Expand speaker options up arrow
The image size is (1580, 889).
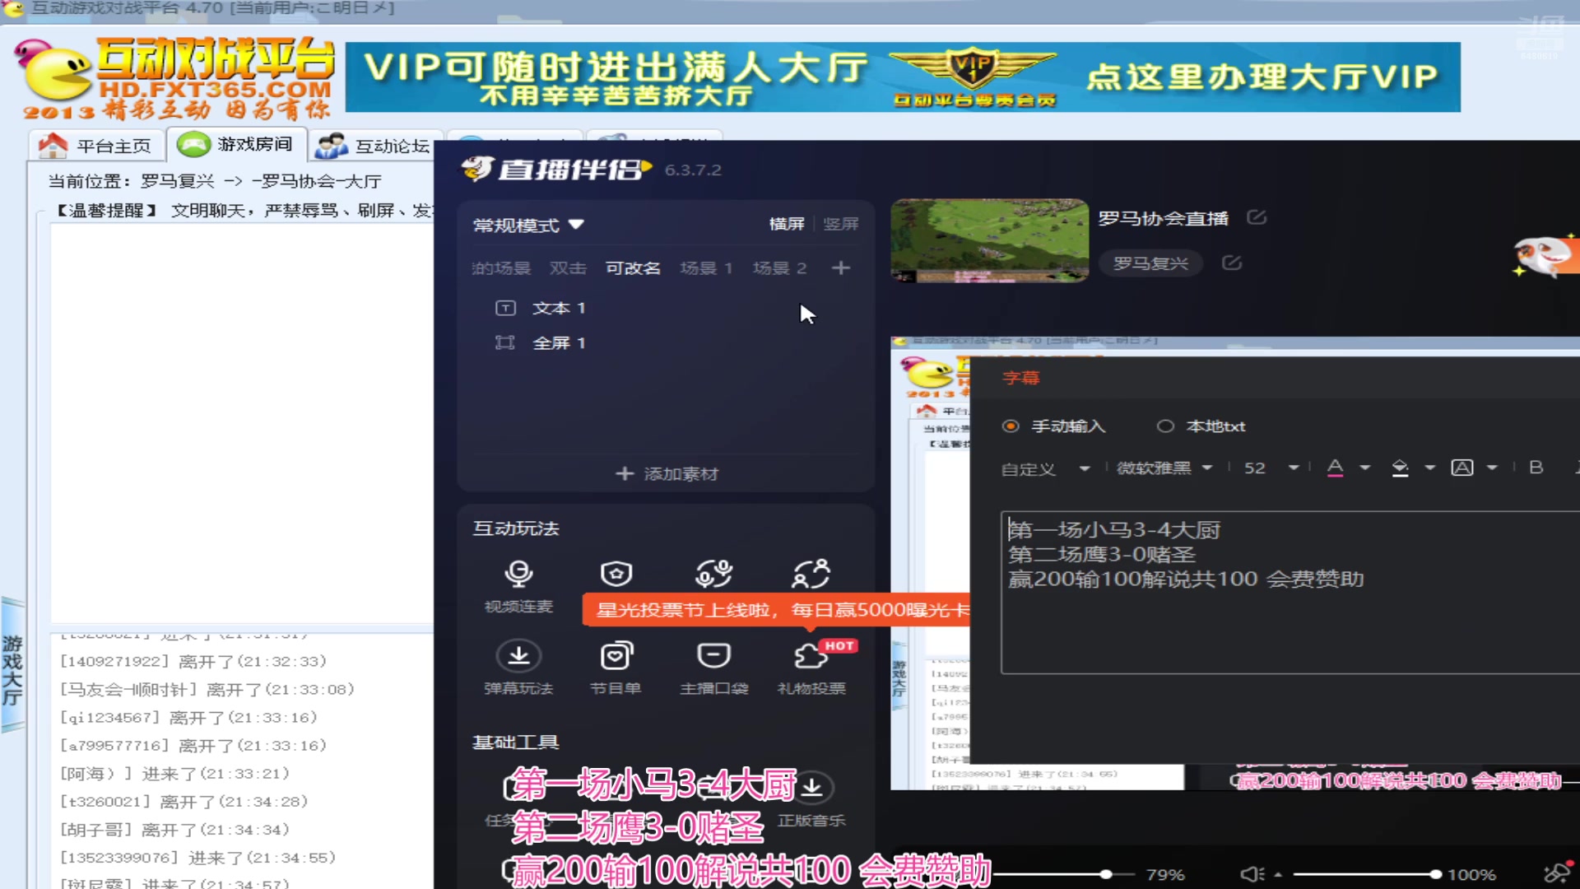pyautogui.click(x=1278, y=874)
